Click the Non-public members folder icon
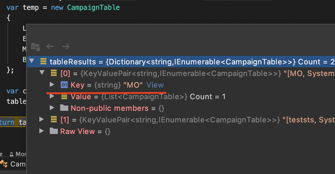This screenshot has height=174, width=335. click(64, 108)
